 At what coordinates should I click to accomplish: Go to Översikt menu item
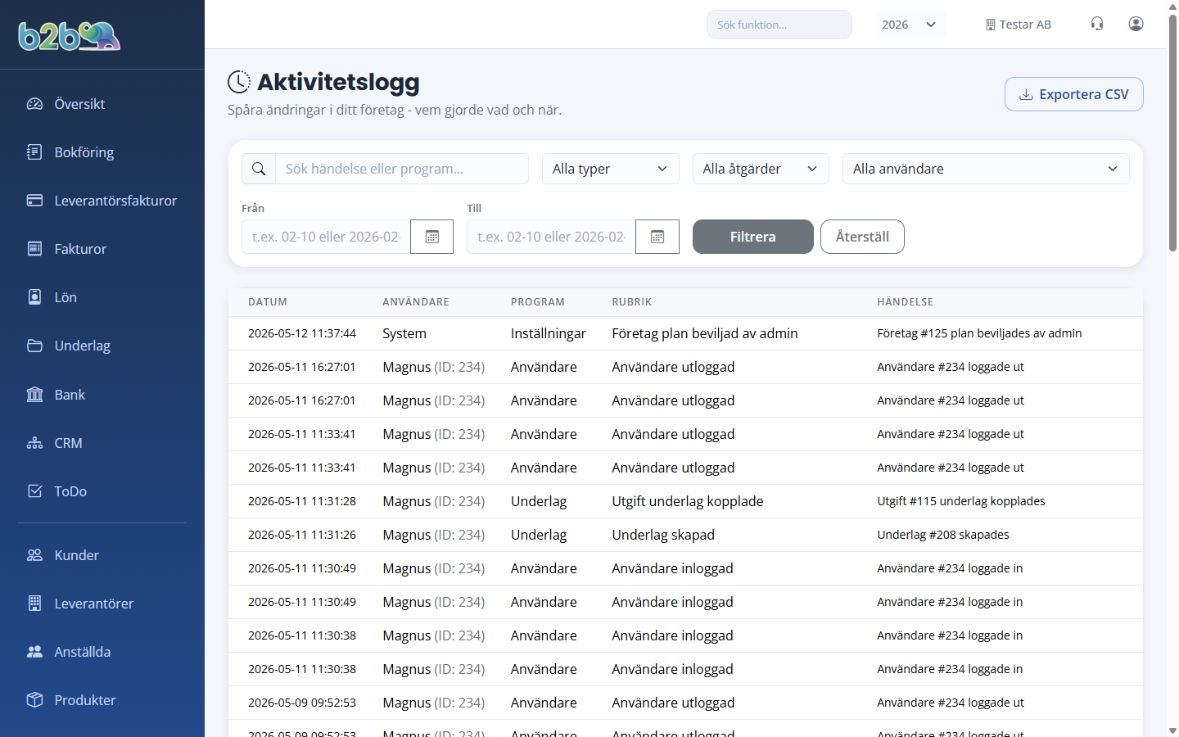pos(79,104)
